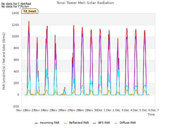Click the chart title 'Tonzi Tower Met: Solar Radiation'
This screenshot has width=171, height=128.
coord(85,3)
